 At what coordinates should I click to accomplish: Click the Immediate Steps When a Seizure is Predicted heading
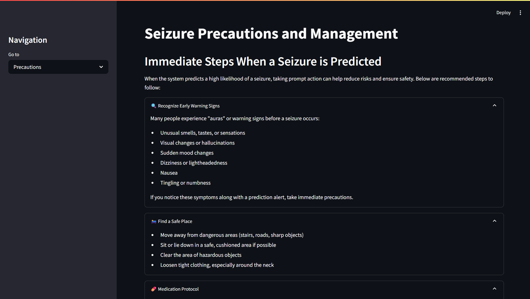(263, 61)
